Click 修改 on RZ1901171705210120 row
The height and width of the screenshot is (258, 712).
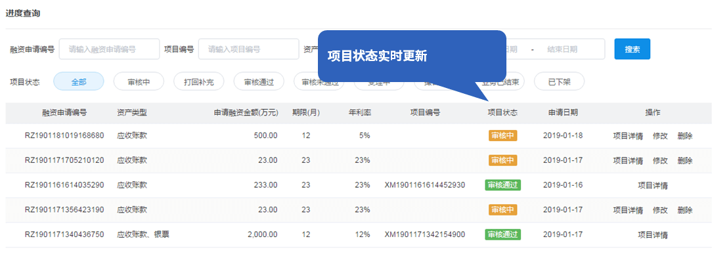(x=660, y=160)
